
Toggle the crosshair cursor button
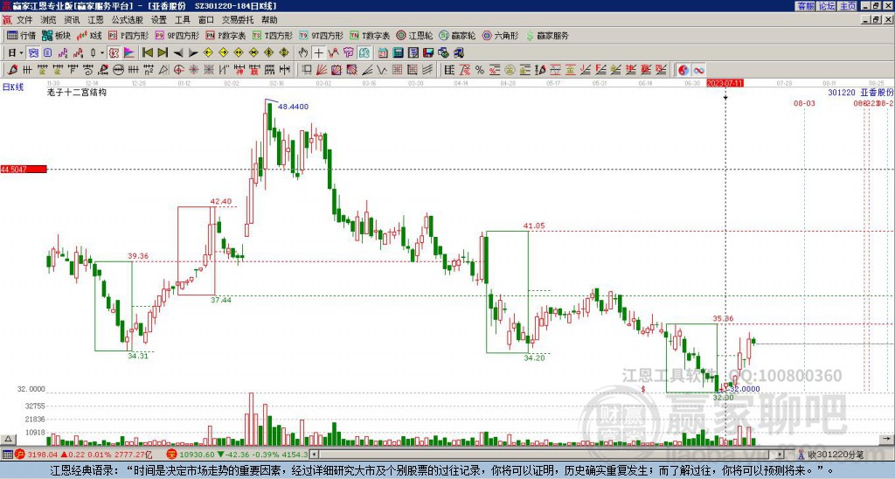pos(318,52)
